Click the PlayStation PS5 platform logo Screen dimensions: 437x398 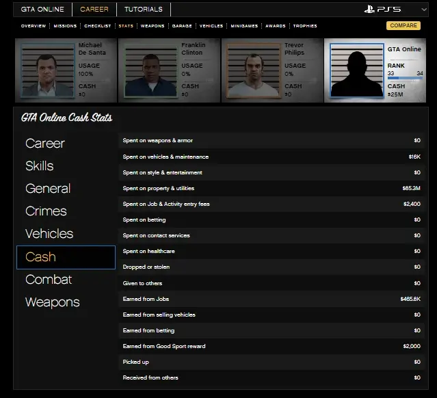(382, 9)
